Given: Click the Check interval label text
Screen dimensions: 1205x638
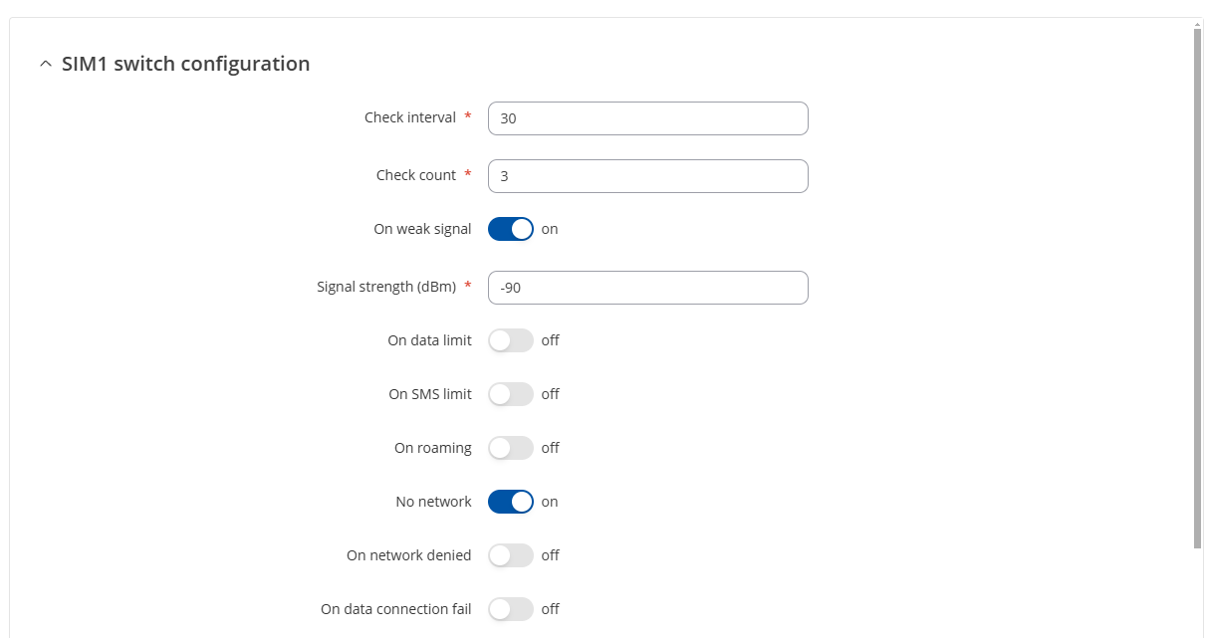Looking at the screenshot, I should [x=410, y=117].
